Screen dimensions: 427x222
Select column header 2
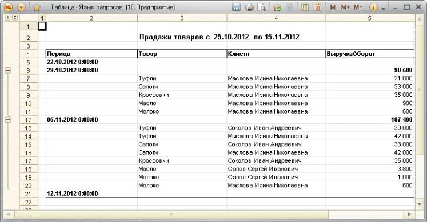tap(91, 18)
